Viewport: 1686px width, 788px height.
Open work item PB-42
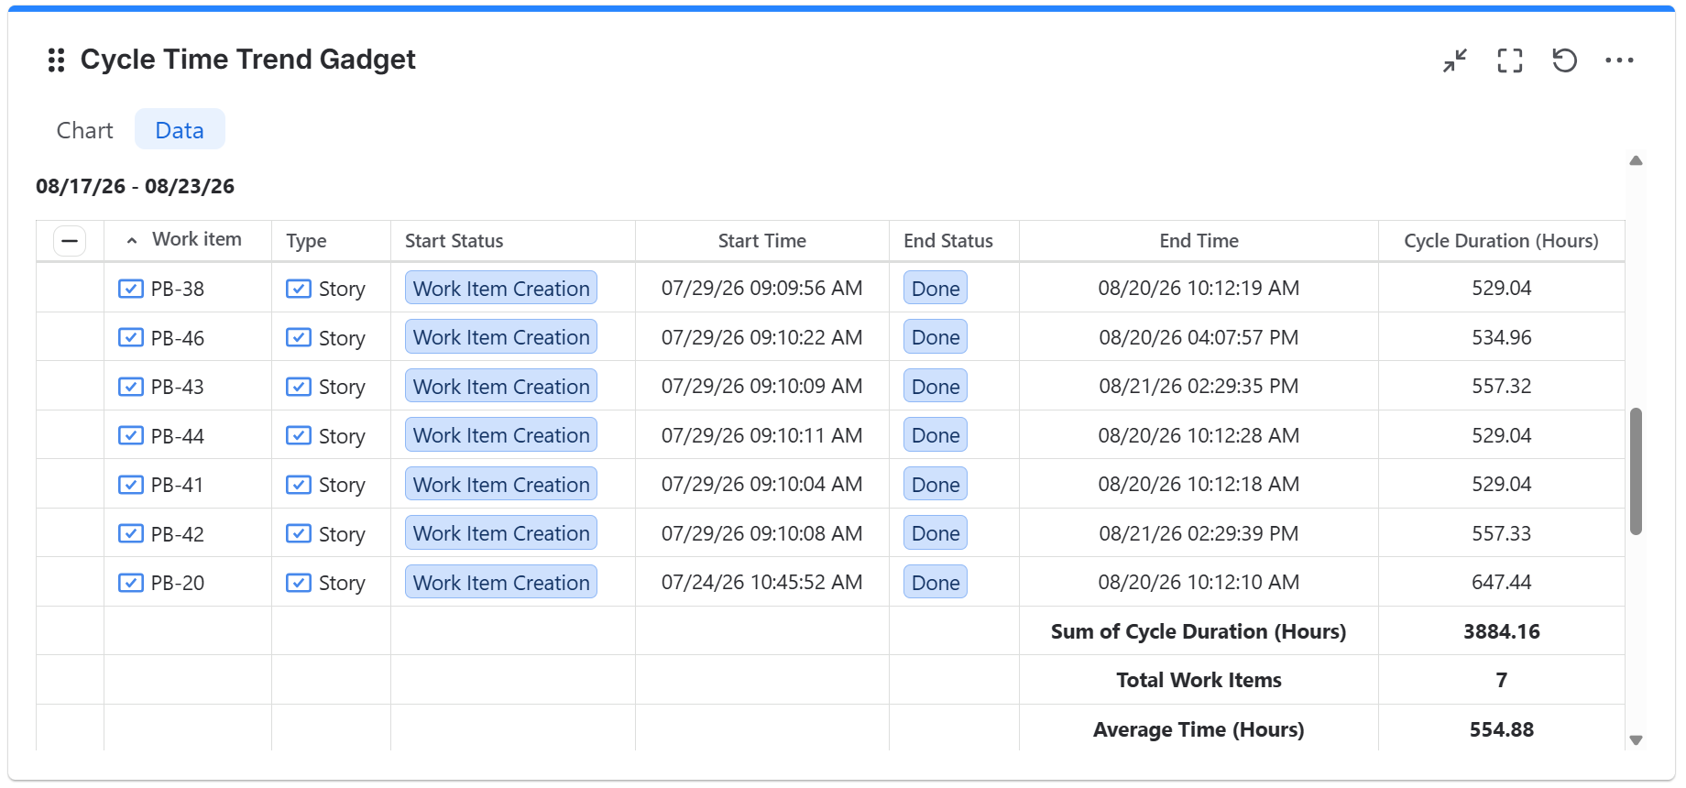(177, 534)
